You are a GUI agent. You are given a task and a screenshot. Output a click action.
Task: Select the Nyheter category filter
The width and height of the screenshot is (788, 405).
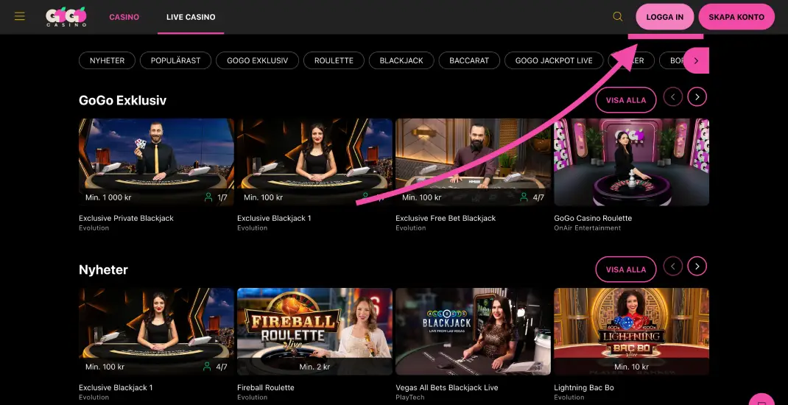[107, 60]
